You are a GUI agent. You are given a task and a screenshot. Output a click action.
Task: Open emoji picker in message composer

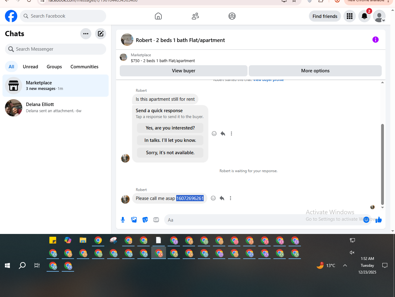coord(366,220)
